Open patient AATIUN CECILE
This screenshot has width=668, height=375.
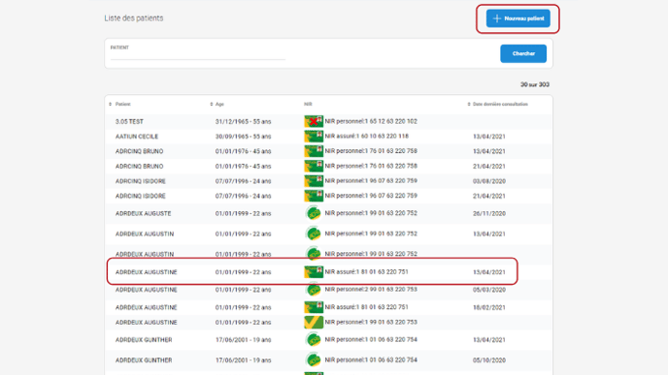click(x=137, y=137)
